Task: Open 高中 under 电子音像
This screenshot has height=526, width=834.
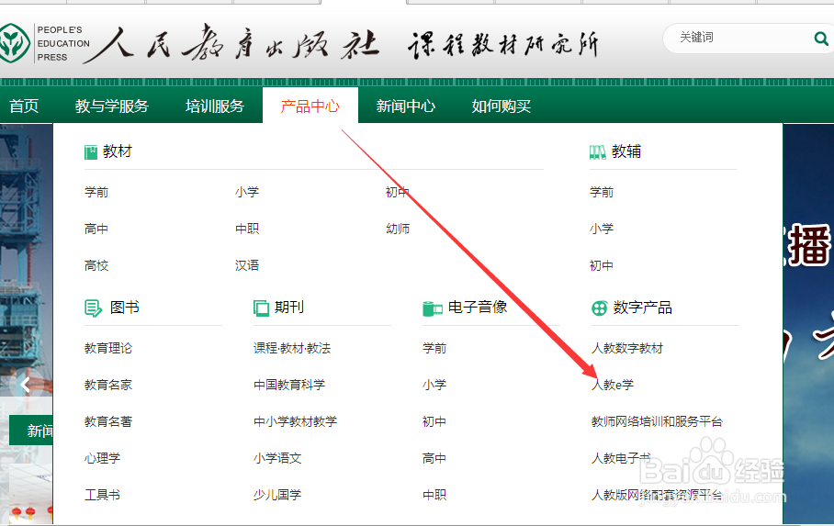Action: tap(434, 458)
